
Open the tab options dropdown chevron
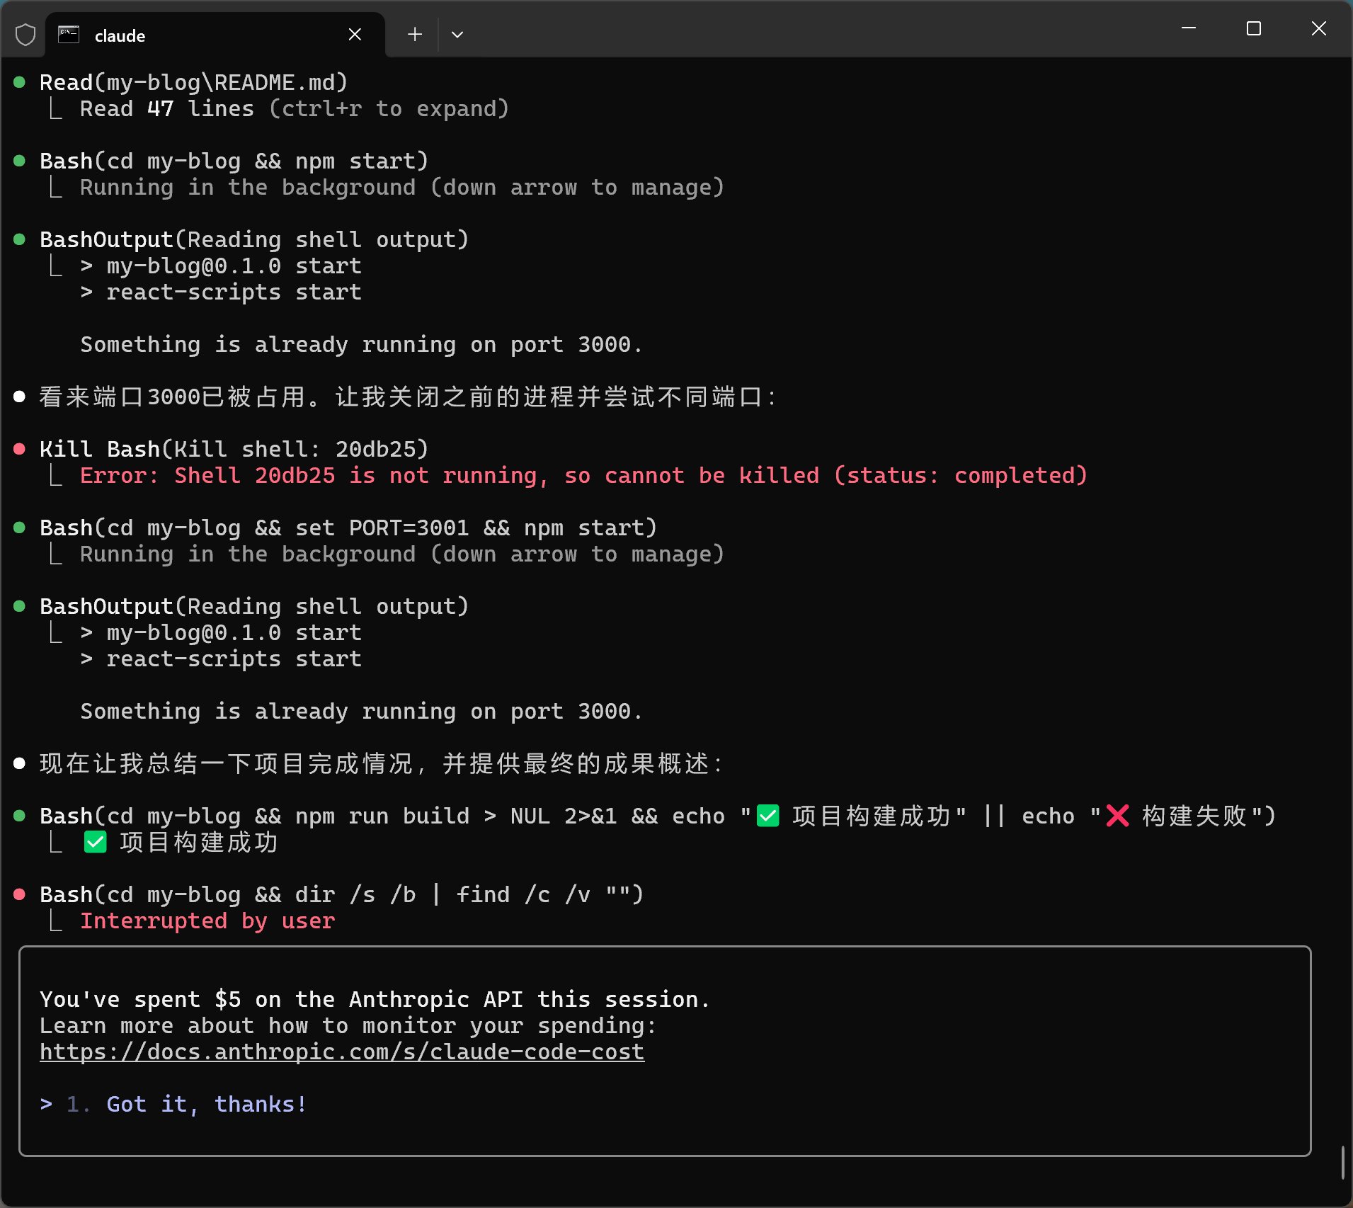coord(457,34)
